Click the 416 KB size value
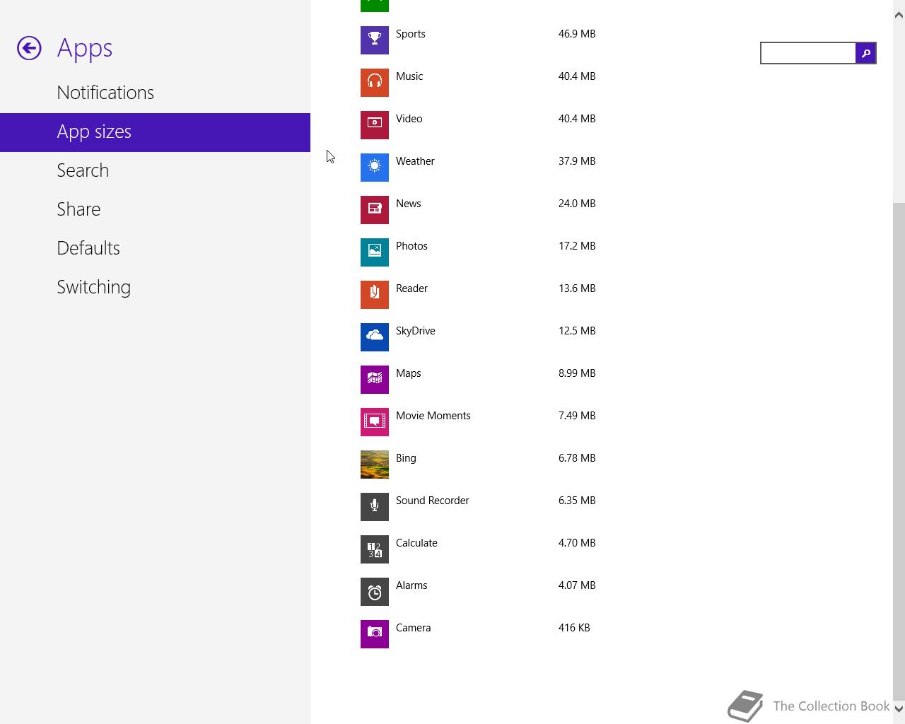 [x=574, y=628]
